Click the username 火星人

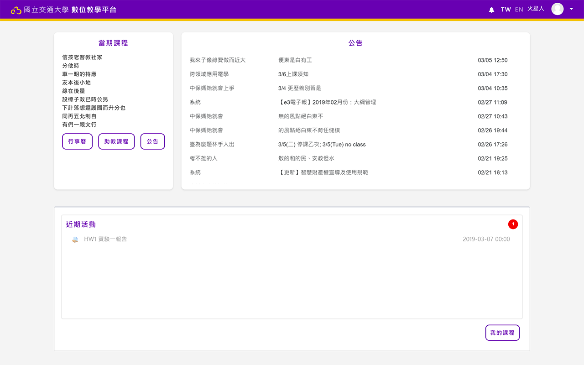coord(536,9)
